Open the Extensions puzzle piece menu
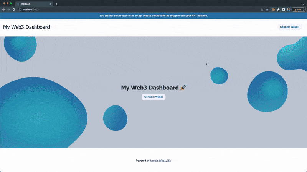This screenshot has width=307, height=172. point(279,10)
